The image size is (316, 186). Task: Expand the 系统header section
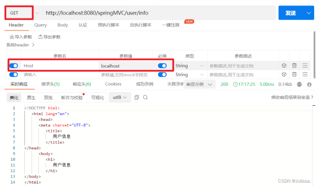click(20, 45)
